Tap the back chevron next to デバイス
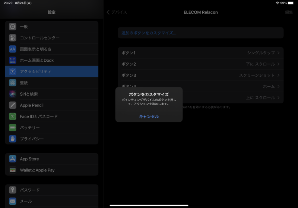The image size is (298, 208). [108, 12]
